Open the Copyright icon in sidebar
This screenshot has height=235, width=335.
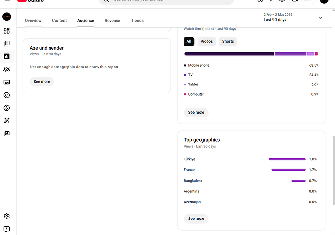7,95
